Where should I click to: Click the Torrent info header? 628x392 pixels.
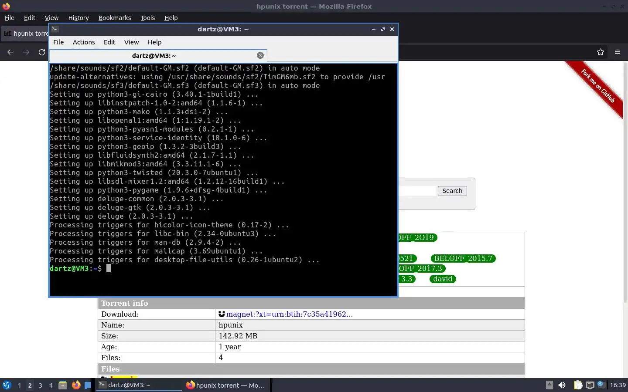coord(311,303)
